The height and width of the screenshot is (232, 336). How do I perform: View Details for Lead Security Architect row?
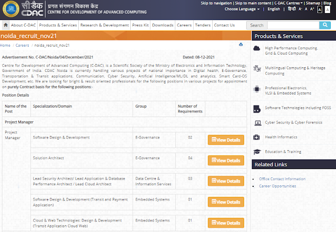pos(226,181)
